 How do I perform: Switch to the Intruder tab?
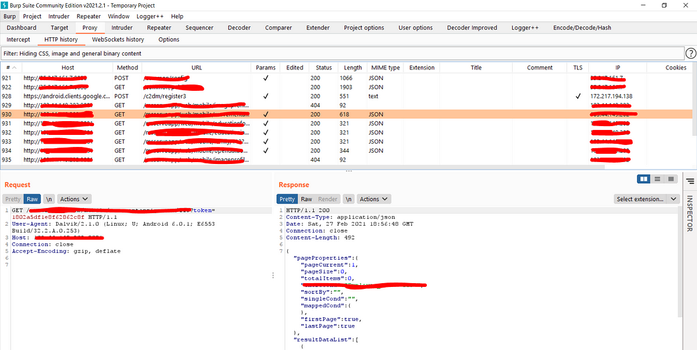122,28
